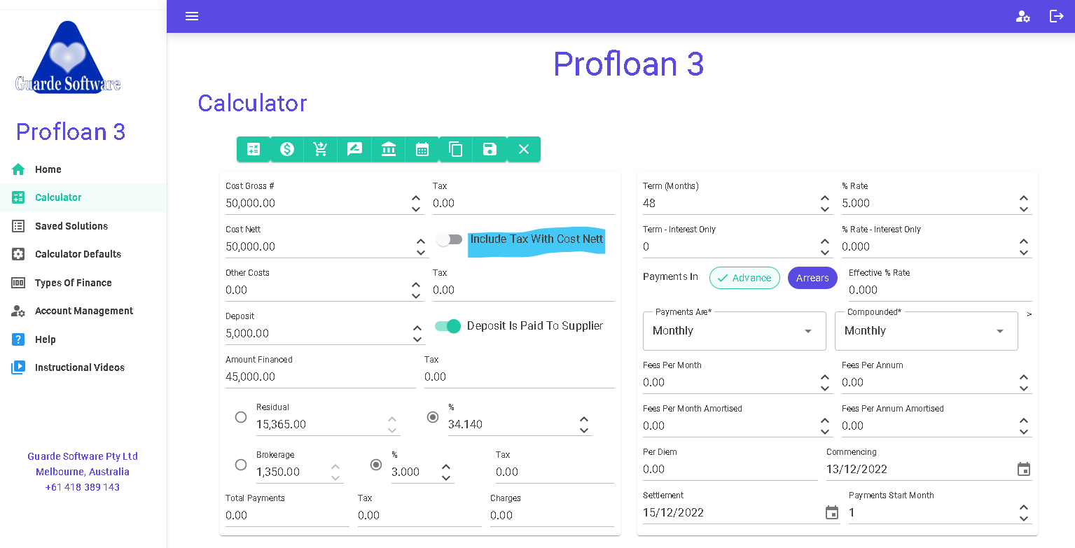This screenshot has width=1075, height=548.
Task: Select the Residual amount radio button
Action: 241,417
